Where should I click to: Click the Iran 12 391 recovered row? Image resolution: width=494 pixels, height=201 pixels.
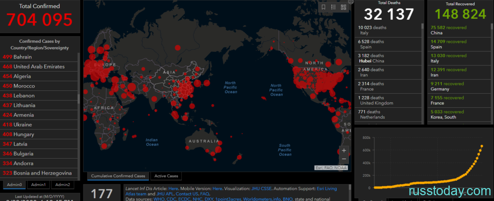click(x=459, y=72)
